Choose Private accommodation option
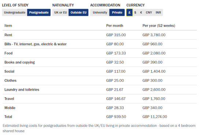This screenshot has width=203, height=139. point(117,12)
